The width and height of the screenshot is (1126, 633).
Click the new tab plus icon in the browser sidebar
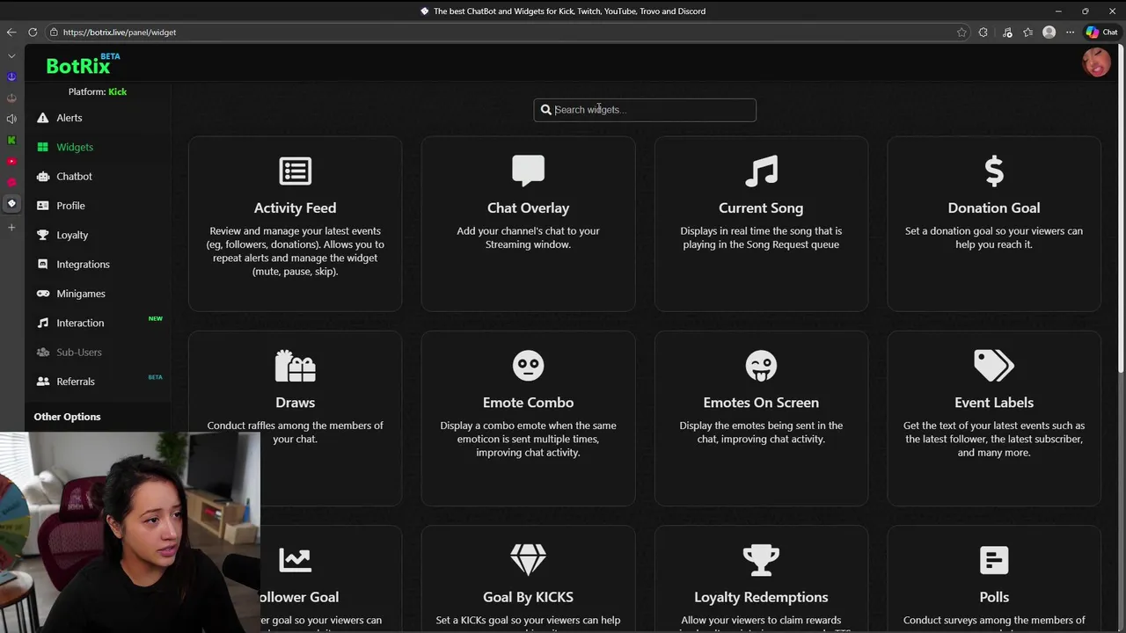(11, 228)
